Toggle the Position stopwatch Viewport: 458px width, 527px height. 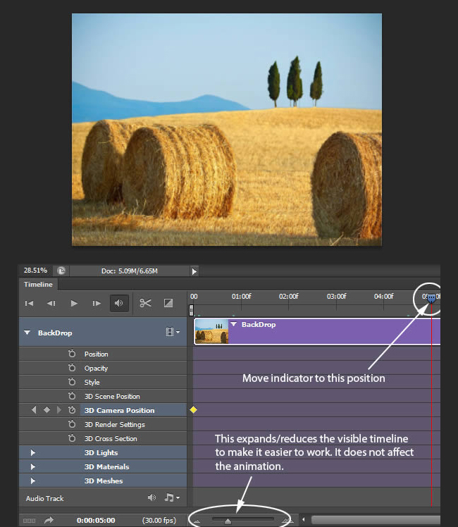click(71, 354)
